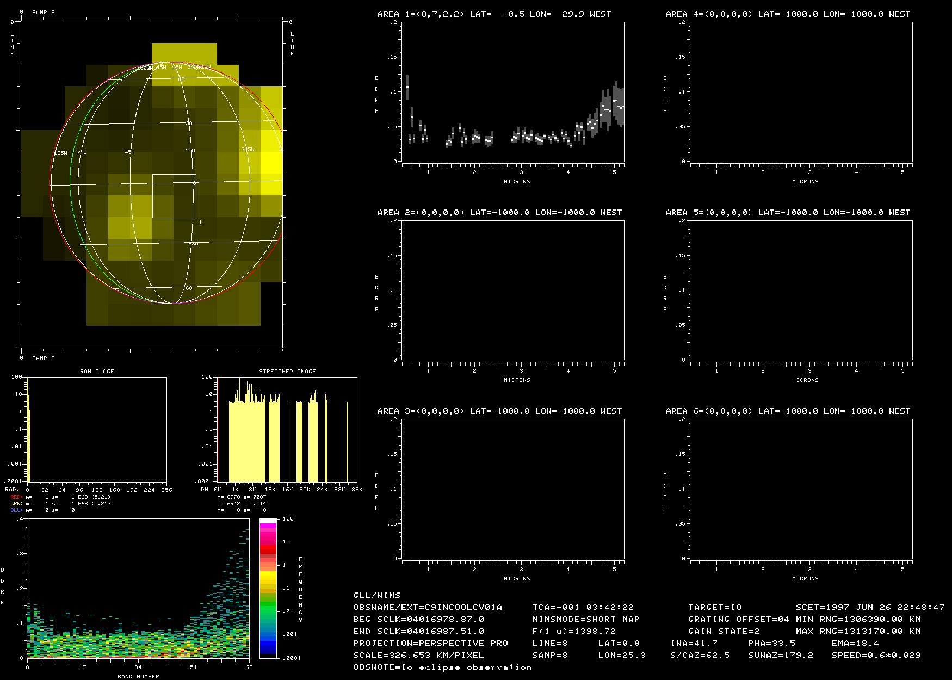This screenshot has width=952, height=680.
Task: Select the empty AREA 4 plot
Action: coord(801,92)
